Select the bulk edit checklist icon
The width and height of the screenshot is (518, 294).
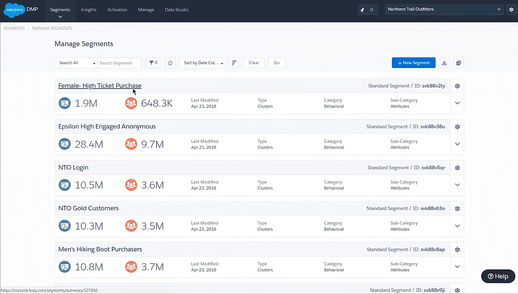pyautogui.click(x=458, y=63)
